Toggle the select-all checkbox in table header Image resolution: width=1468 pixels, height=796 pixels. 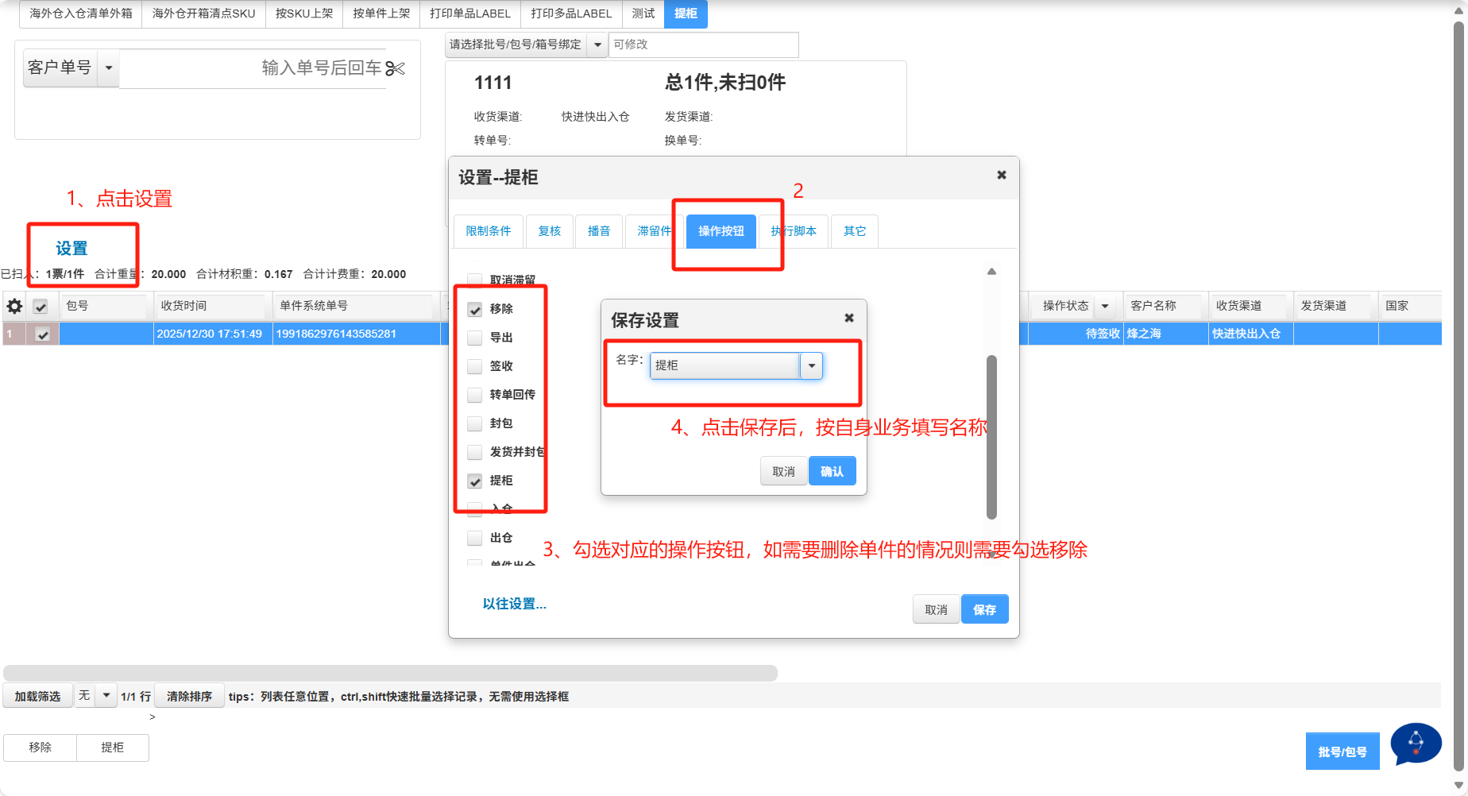41,307
